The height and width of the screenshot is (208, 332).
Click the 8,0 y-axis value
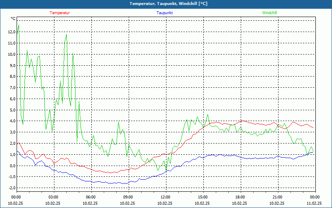pos(12,77)
